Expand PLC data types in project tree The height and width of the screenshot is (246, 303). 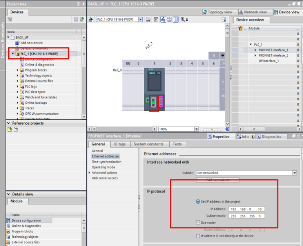(x=17, y=92)
